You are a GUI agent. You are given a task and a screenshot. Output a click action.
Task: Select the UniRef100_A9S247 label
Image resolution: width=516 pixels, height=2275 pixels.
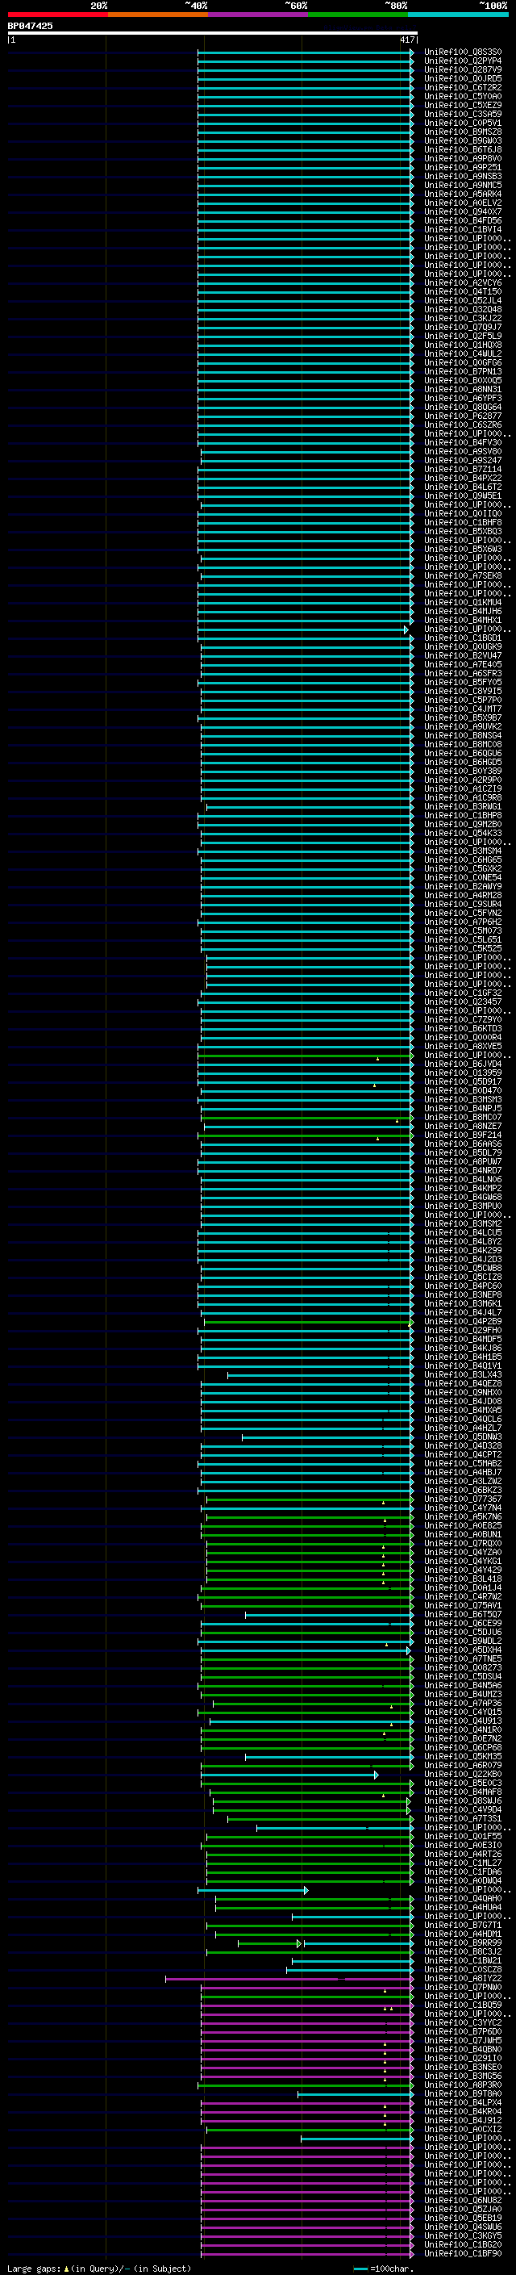pos(462,460)
